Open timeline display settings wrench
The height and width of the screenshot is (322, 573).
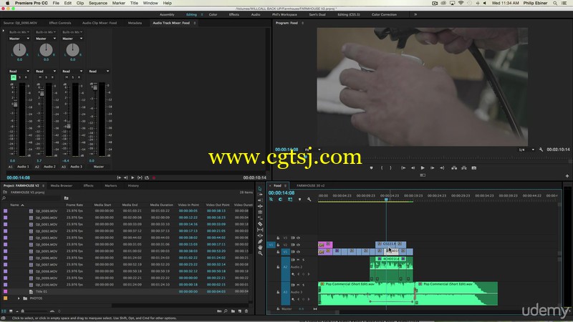tap(309, 200)
